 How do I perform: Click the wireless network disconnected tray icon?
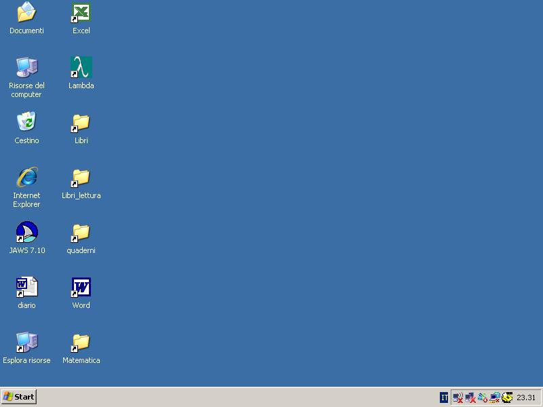(457, 398)
